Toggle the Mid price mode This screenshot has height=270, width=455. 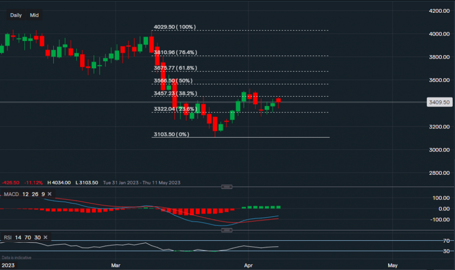pos(34,15)
